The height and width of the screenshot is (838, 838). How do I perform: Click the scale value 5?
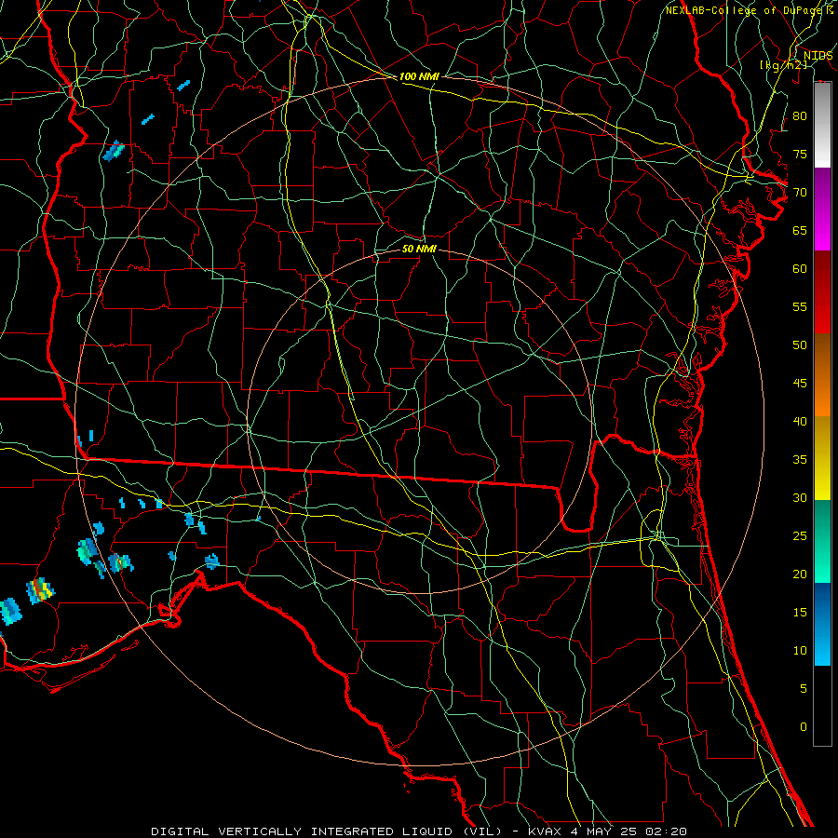(804, 688)
